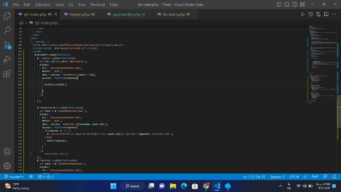This screenshot has height=192, width=341.
Task: Change language mode PHP
Action: pos(315,177)
